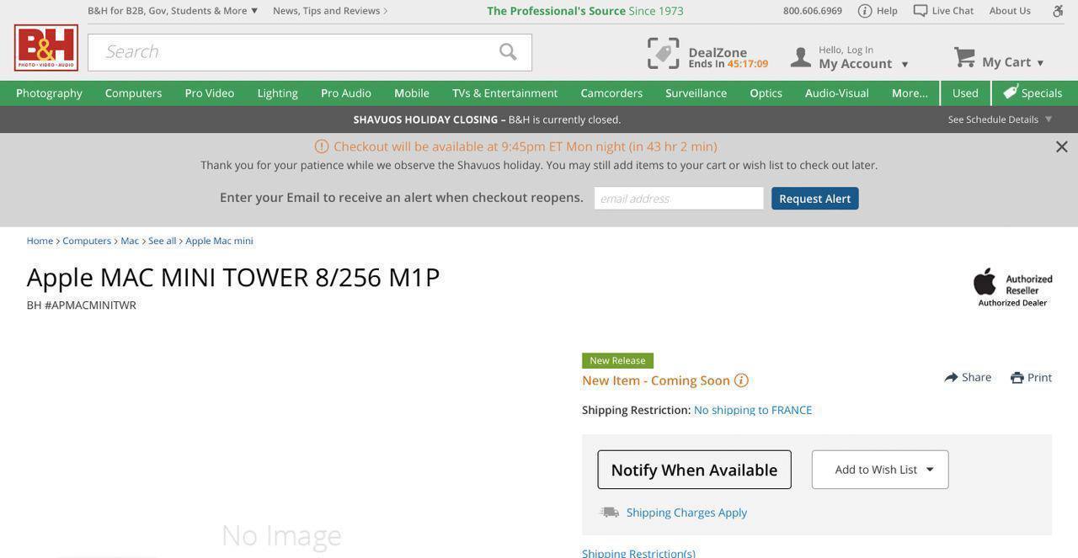Click the Specials tag icon
Viewport: 1078px width, 558px height.
[1011, 92]
